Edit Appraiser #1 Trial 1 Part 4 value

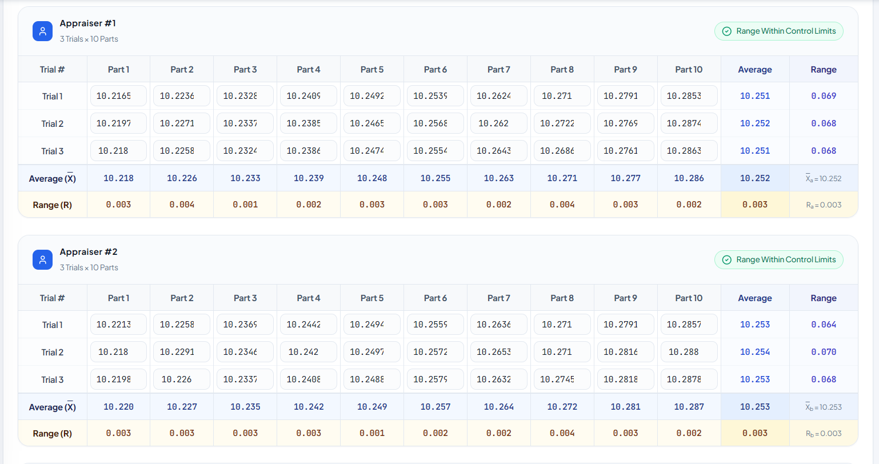(x=309, y=96)
